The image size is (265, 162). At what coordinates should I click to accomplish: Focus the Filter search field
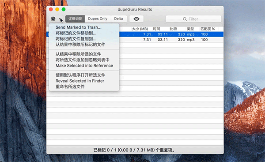193,19
